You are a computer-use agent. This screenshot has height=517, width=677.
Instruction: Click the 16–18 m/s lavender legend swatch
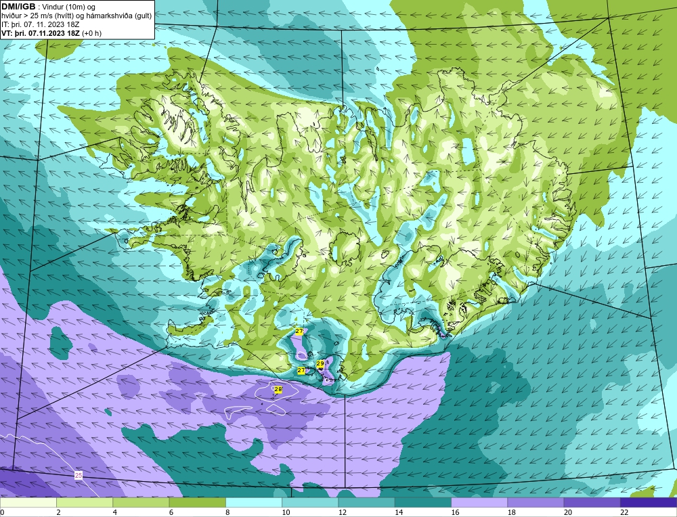tap(479, 502)
